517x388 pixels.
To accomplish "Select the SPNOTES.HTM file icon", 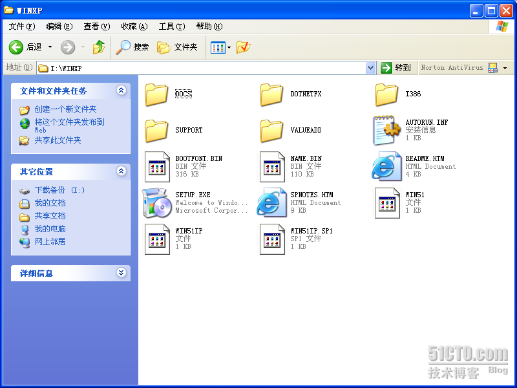I will click(271, 202).
